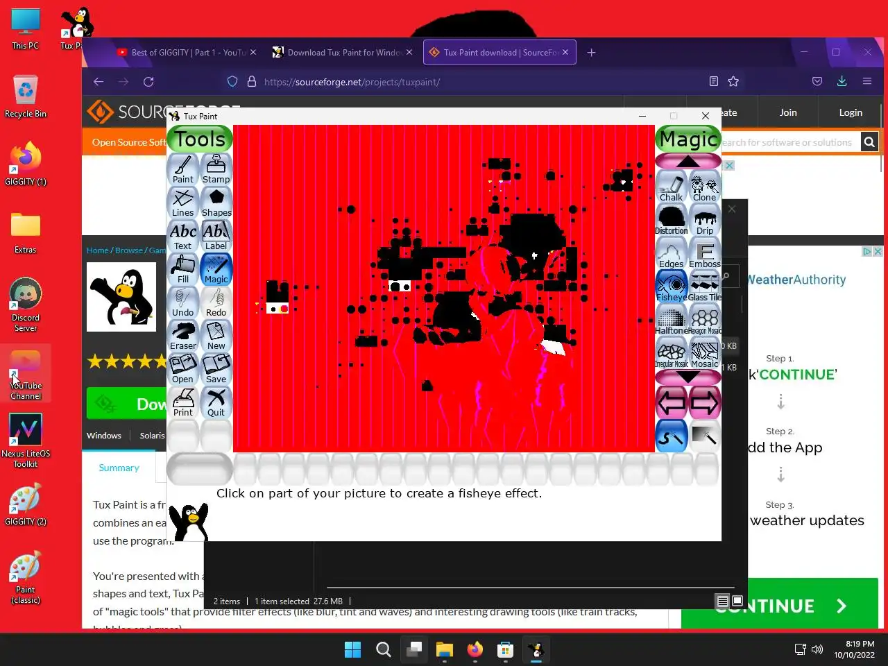Open Firefox downloads panel

(x=842, y=82)
